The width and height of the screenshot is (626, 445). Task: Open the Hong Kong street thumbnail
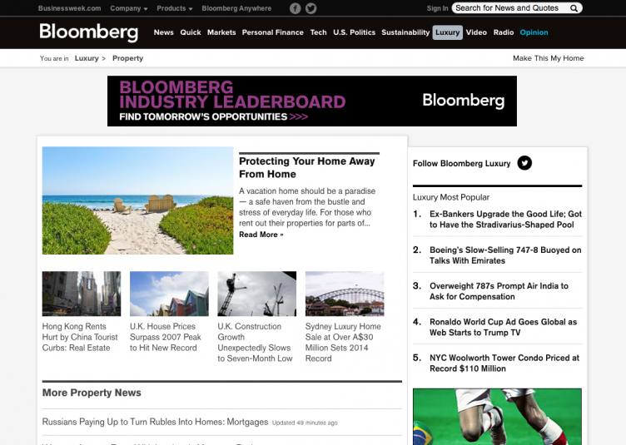tap(82, 294)
